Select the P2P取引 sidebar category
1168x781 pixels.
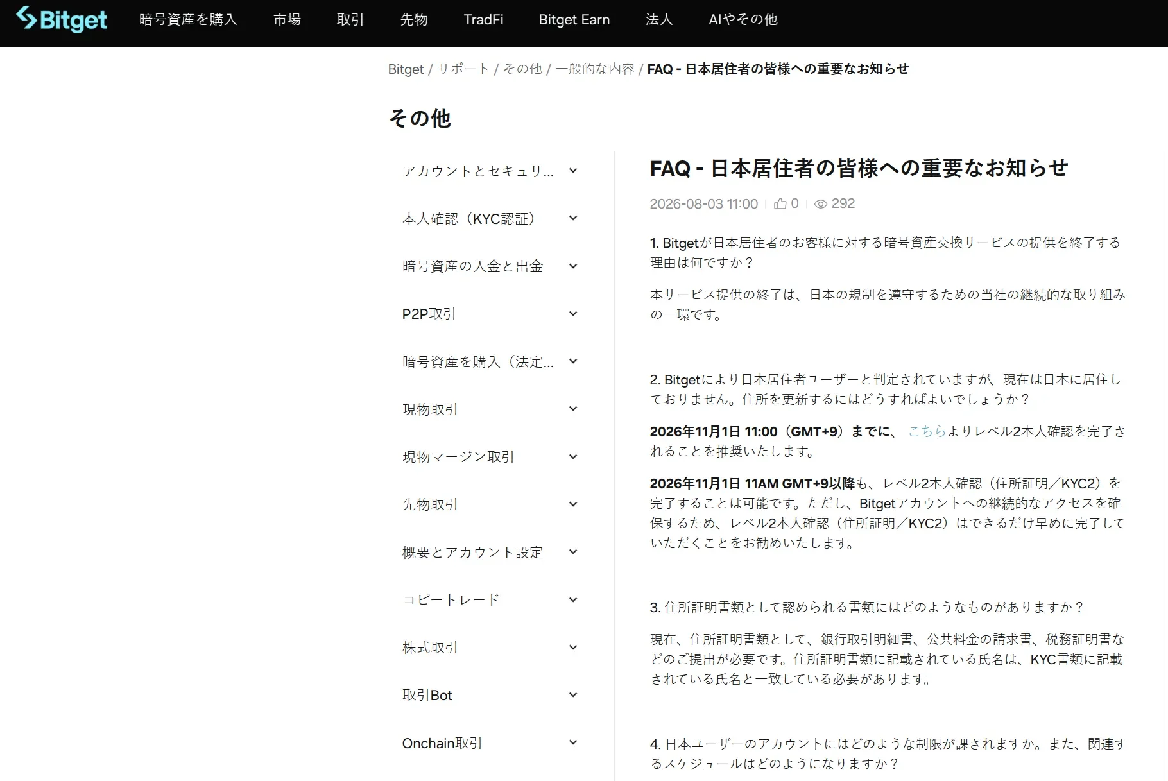(429, 314)
